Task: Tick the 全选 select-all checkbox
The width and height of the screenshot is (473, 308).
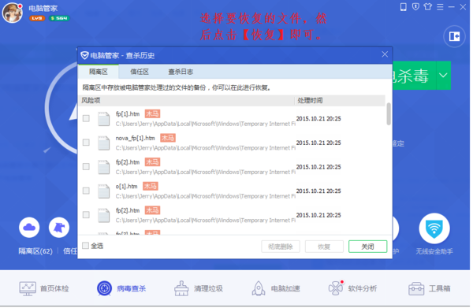Action: click(86, 246)
